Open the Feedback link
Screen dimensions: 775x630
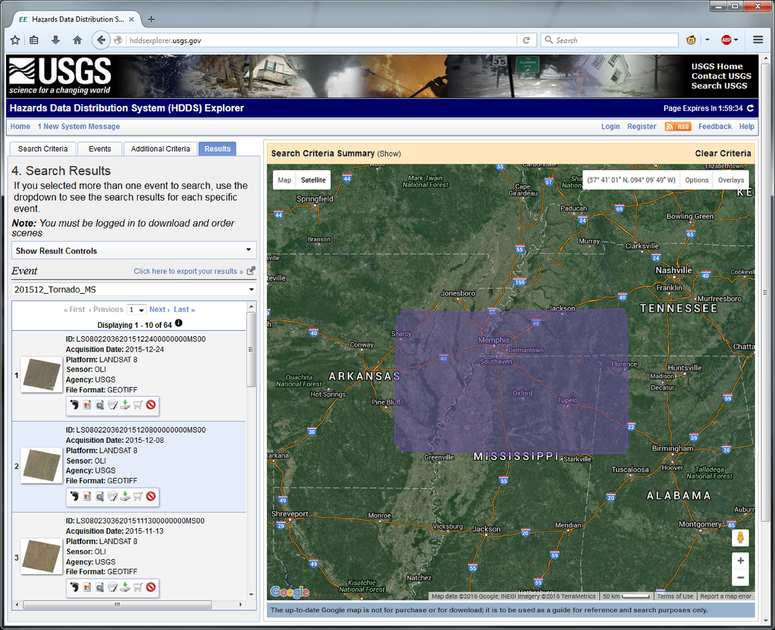click(x=715, y=126)
